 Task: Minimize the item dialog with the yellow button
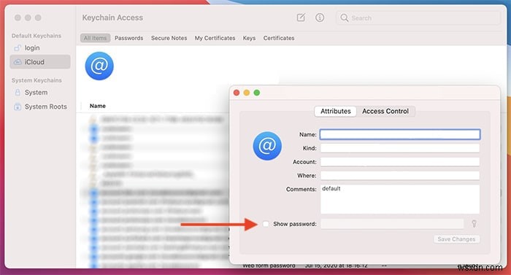247,93
